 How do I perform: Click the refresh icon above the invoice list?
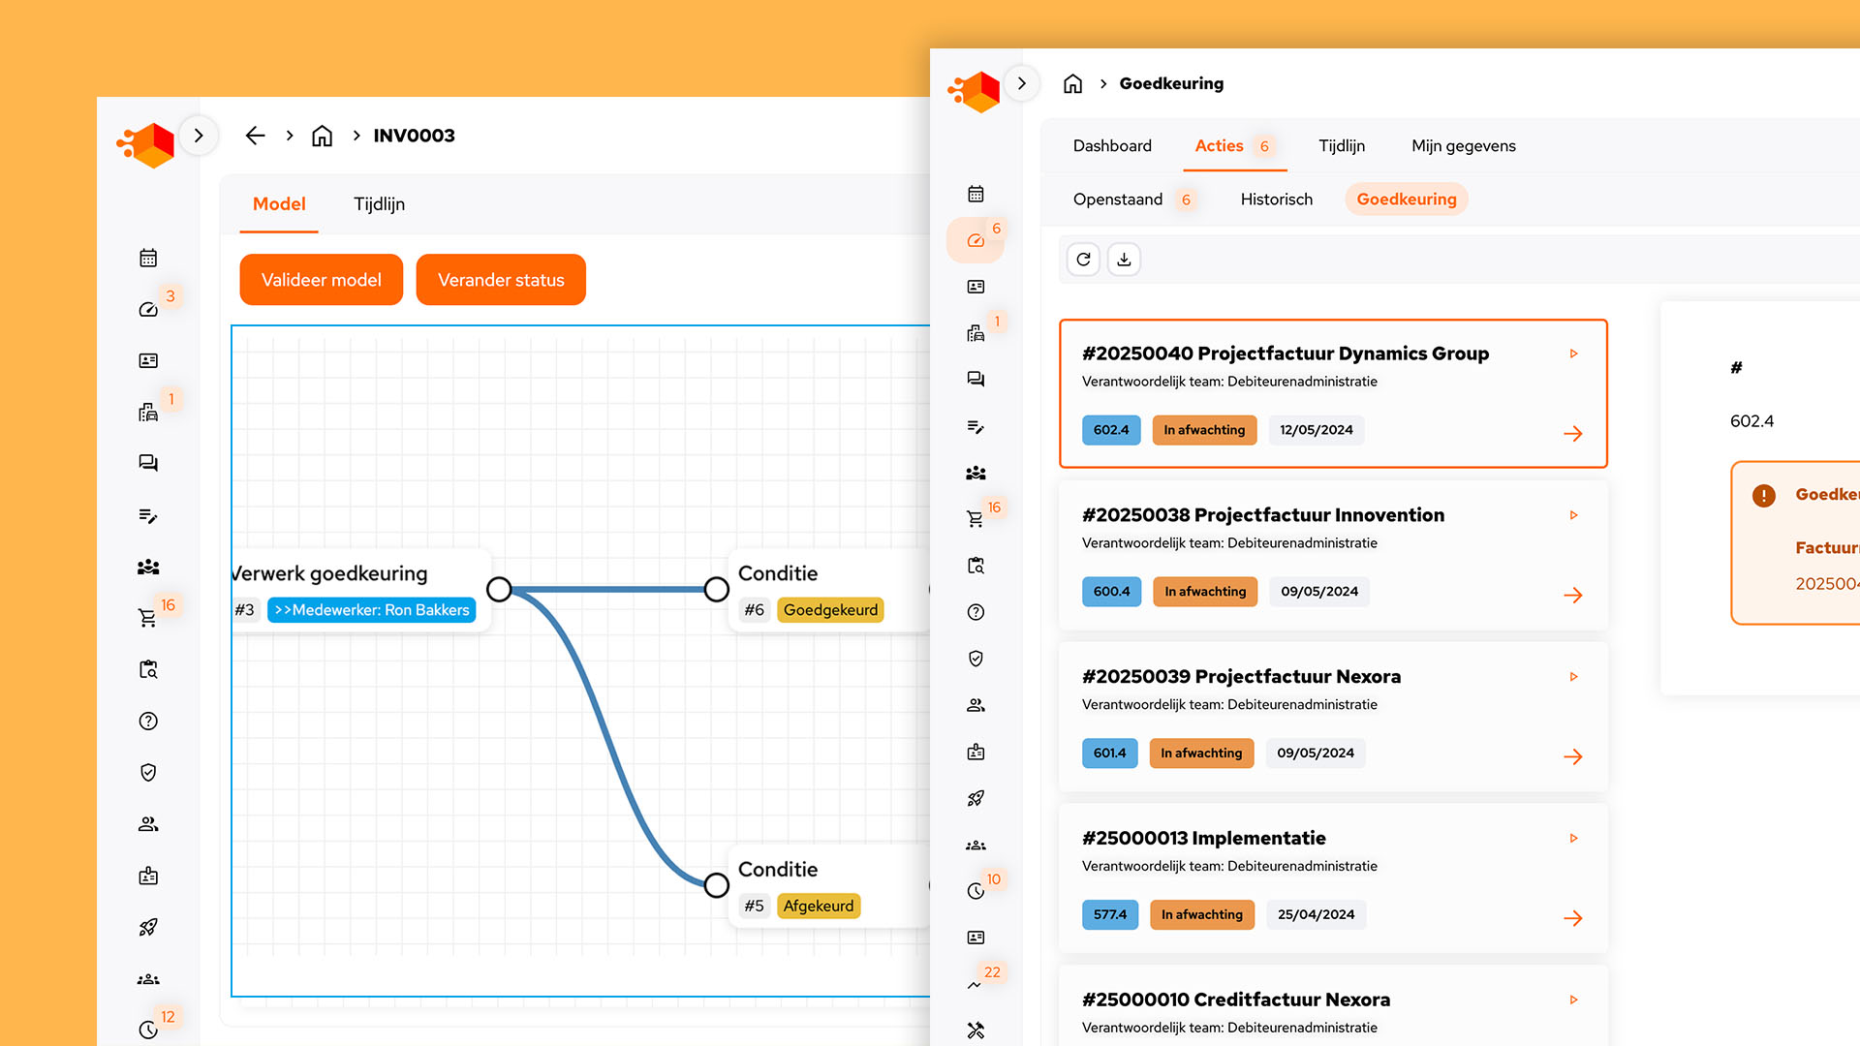tap(1083, 259)
